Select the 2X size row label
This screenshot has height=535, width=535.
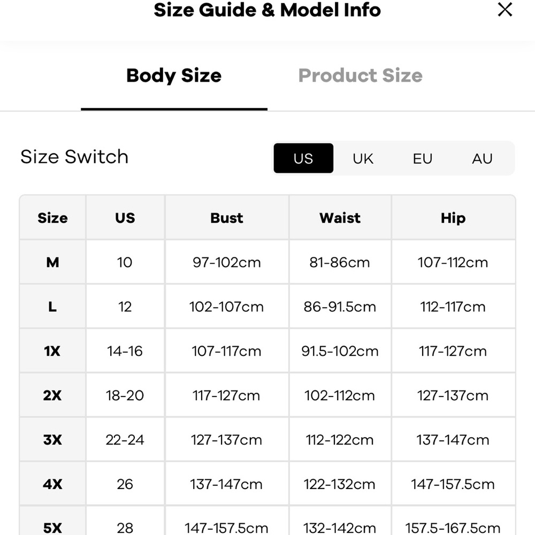click(52, 395)
